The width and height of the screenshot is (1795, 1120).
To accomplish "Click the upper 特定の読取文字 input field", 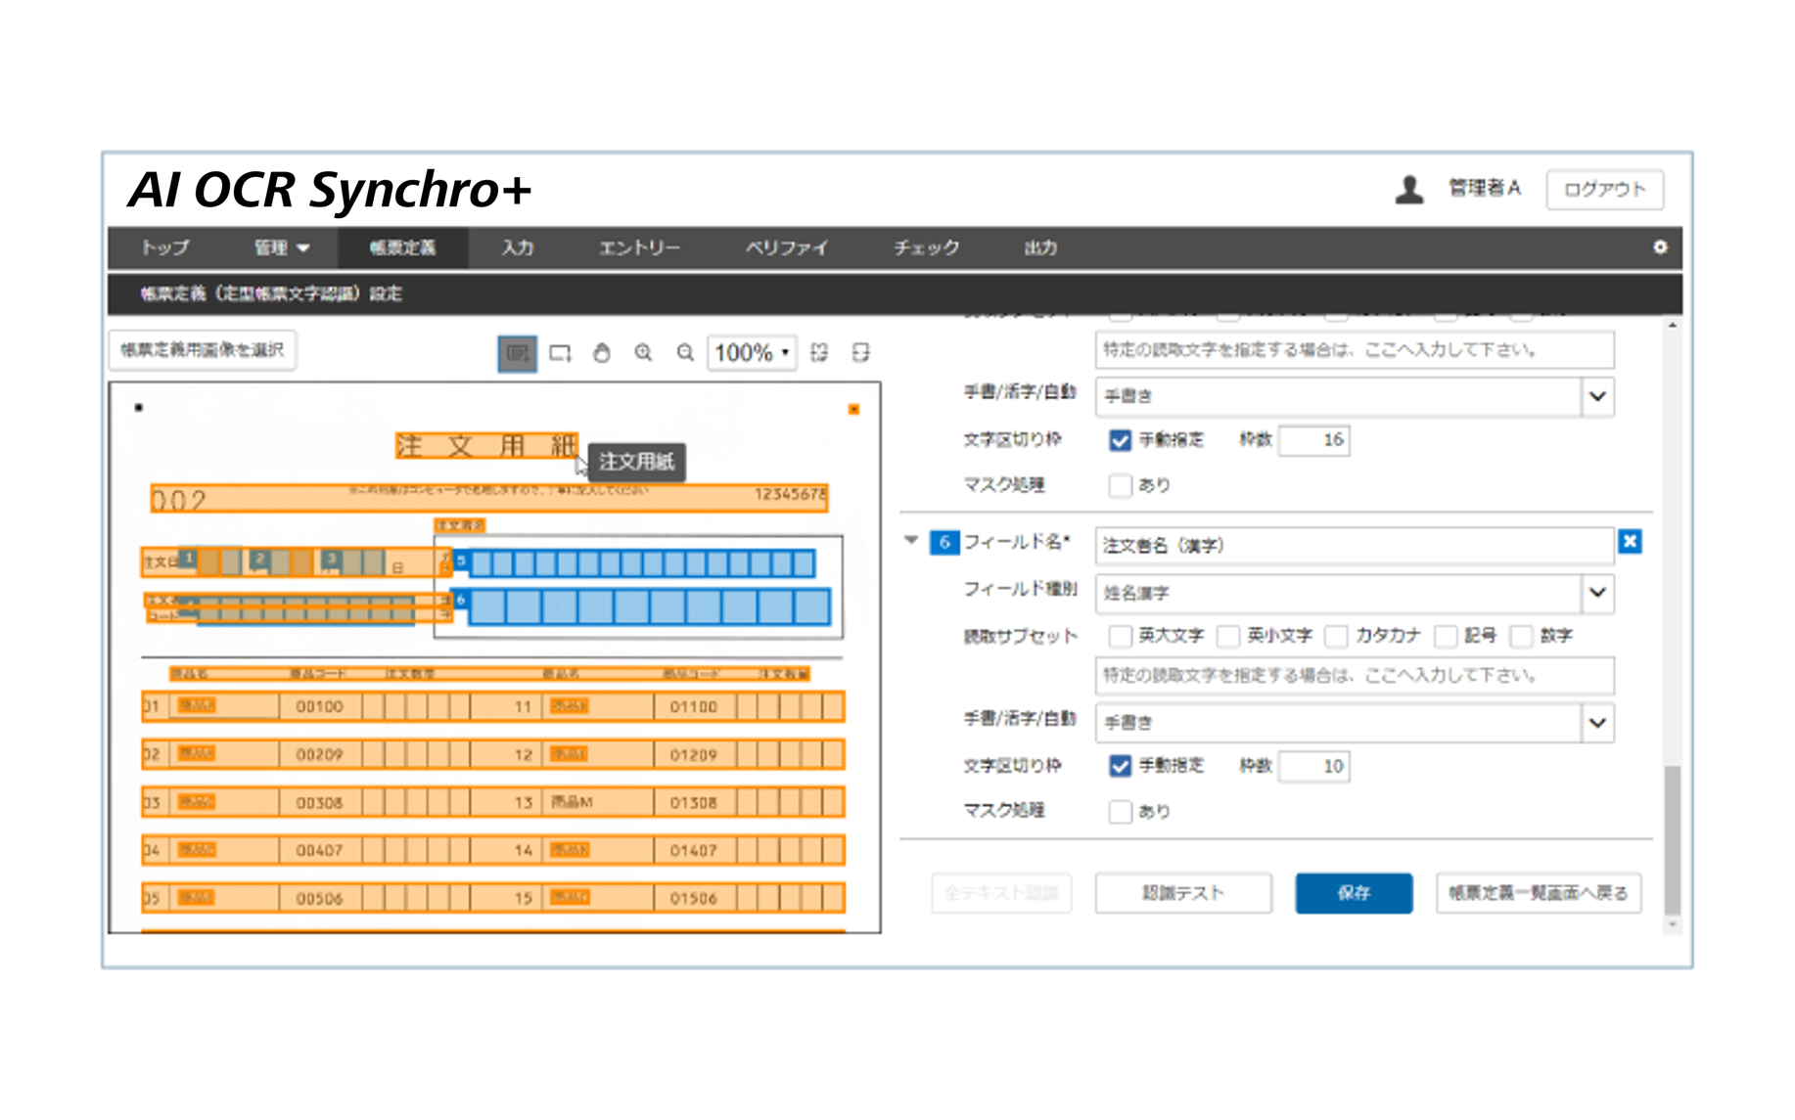I will click(x=1355, y=350).
